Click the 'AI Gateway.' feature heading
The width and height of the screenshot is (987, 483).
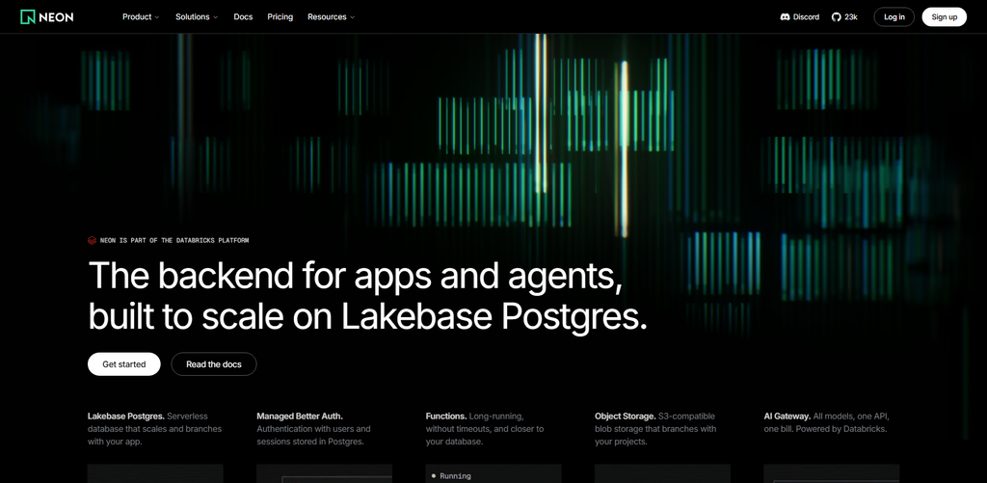787,416
